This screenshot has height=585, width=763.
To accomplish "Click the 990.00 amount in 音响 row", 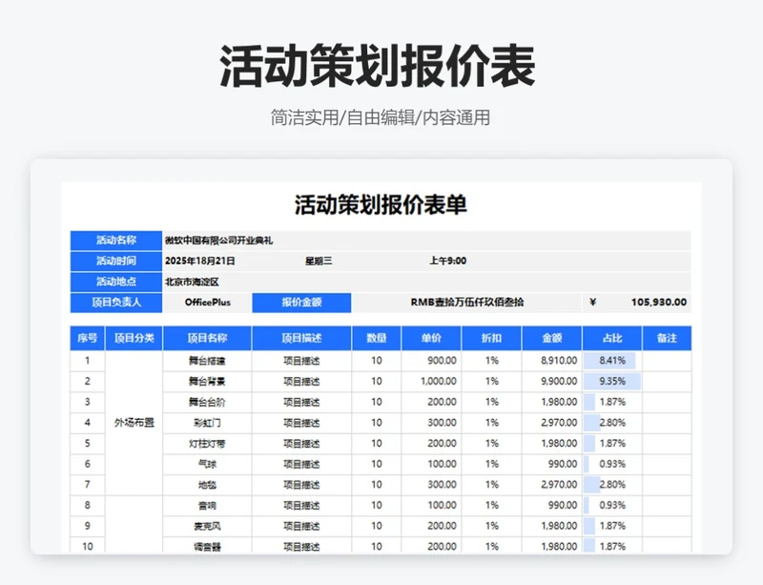I will (x=563, y=506).
